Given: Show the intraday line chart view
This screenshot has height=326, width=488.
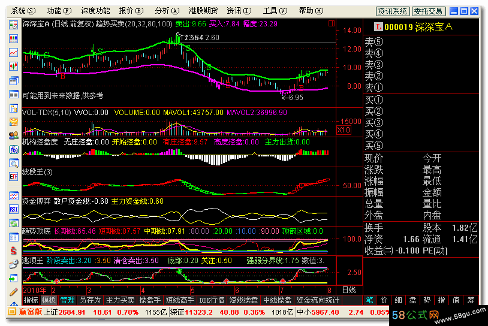Looking at the screenshot, I should pyautogui.click(x=13, y=52).
